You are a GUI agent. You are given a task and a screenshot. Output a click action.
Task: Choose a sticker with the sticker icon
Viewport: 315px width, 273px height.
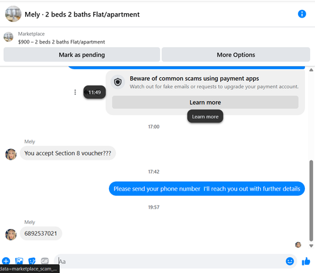tap(32, 261)
